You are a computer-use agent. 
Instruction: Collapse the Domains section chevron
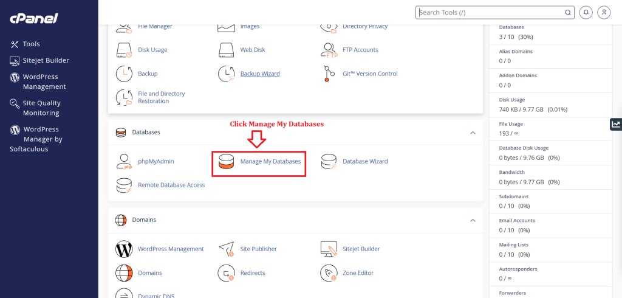473,220
